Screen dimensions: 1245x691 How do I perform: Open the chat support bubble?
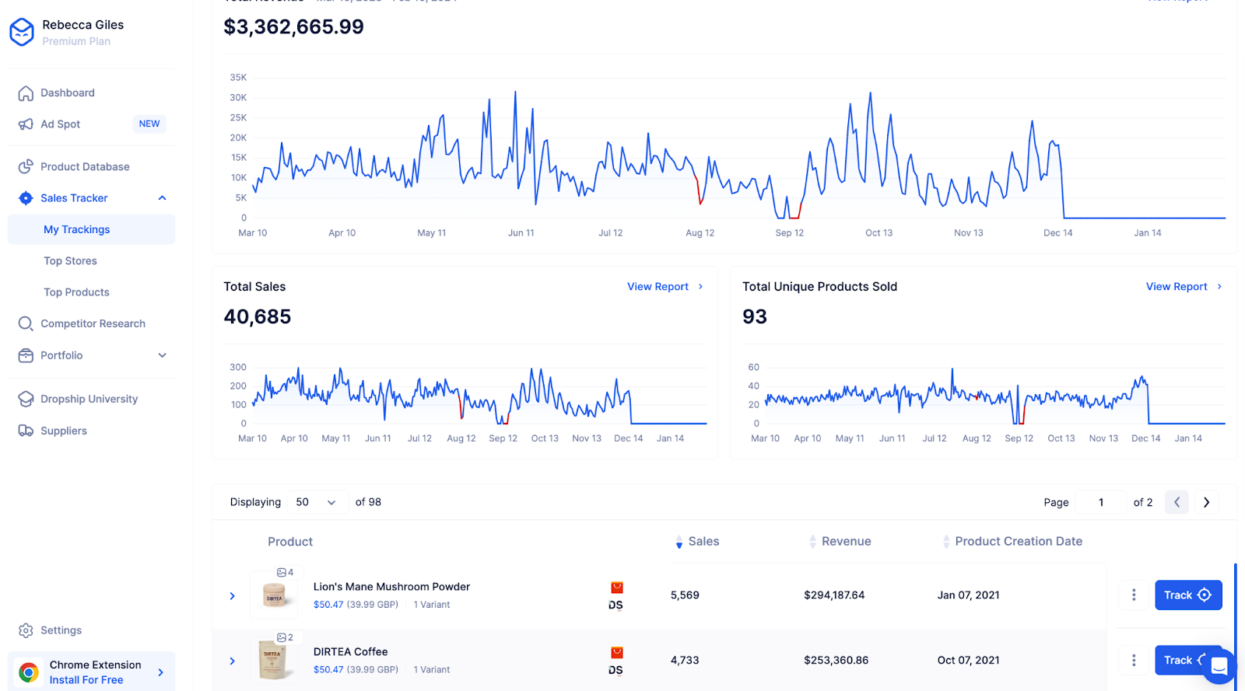pos(1219,666)
